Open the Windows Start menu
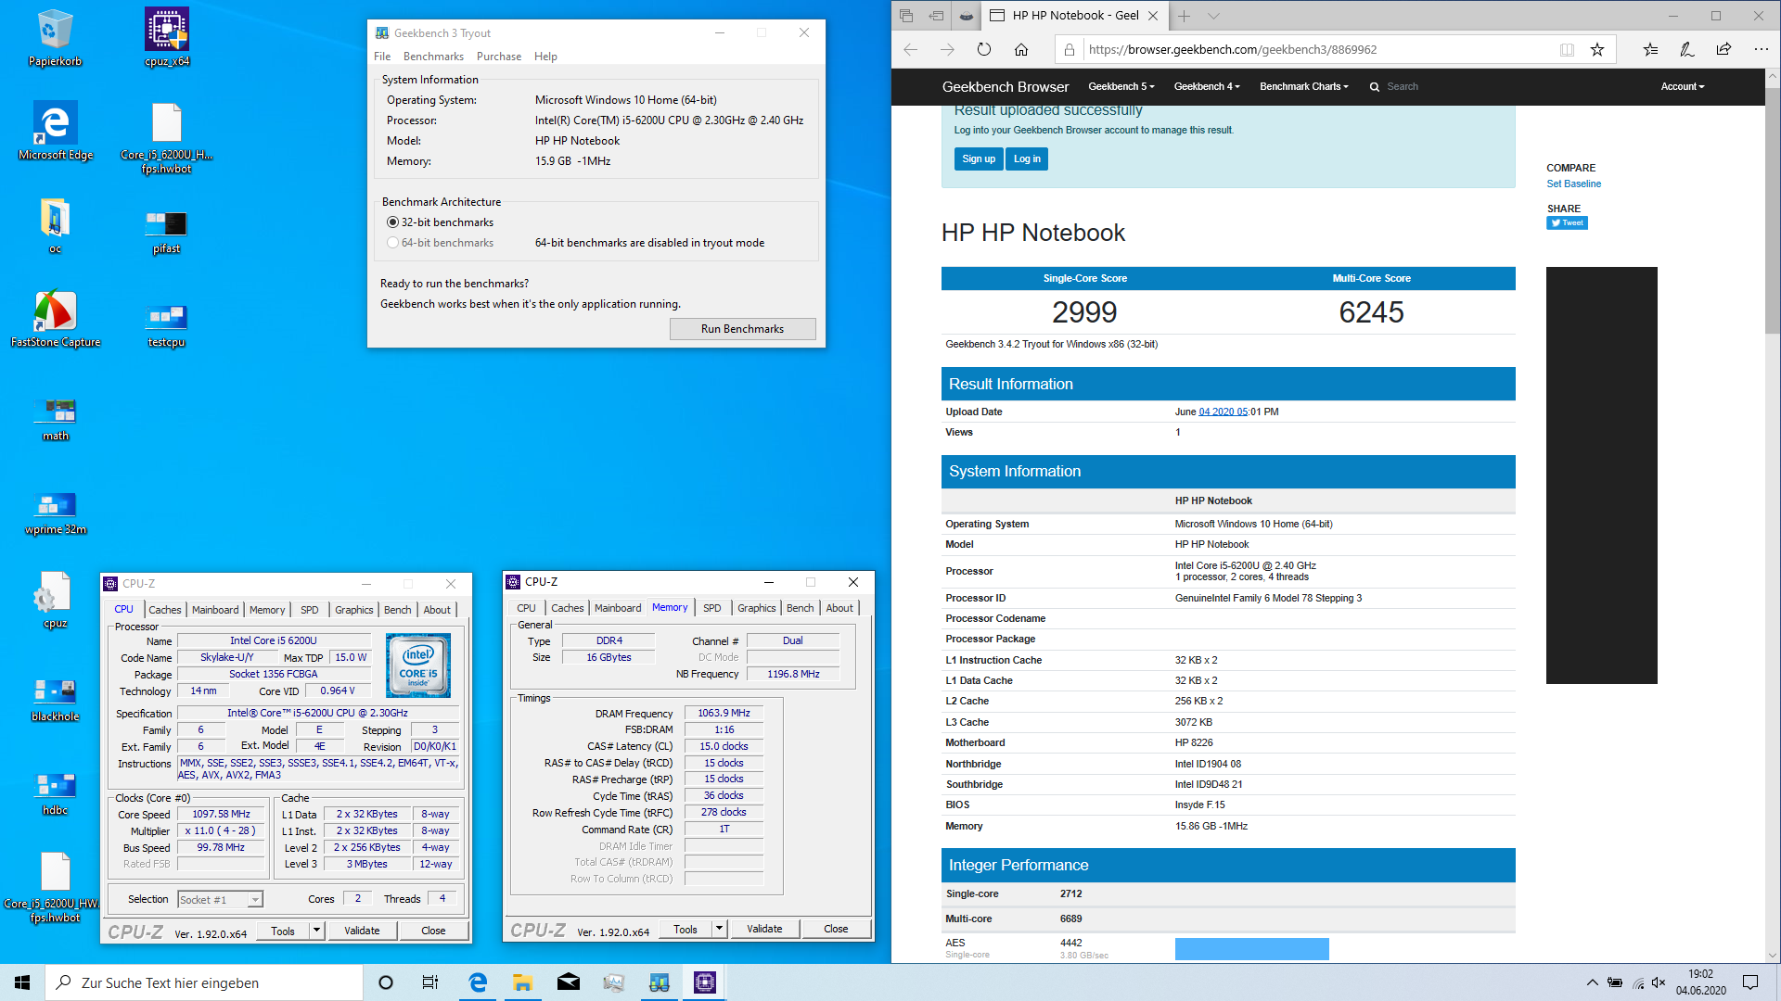 (x=22, y=982)
